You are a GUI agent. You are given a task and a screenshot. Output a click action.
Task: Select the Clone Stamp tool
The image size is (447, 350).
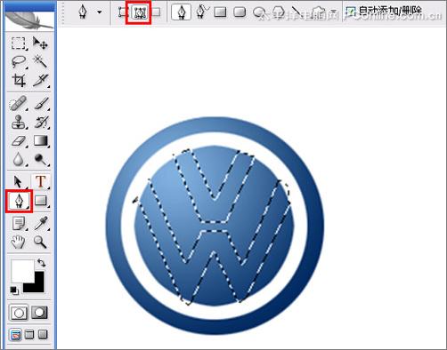click(18, 122)
